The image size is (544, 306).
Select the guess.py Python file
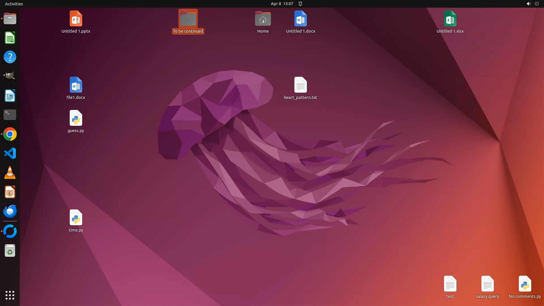[76, 118]
